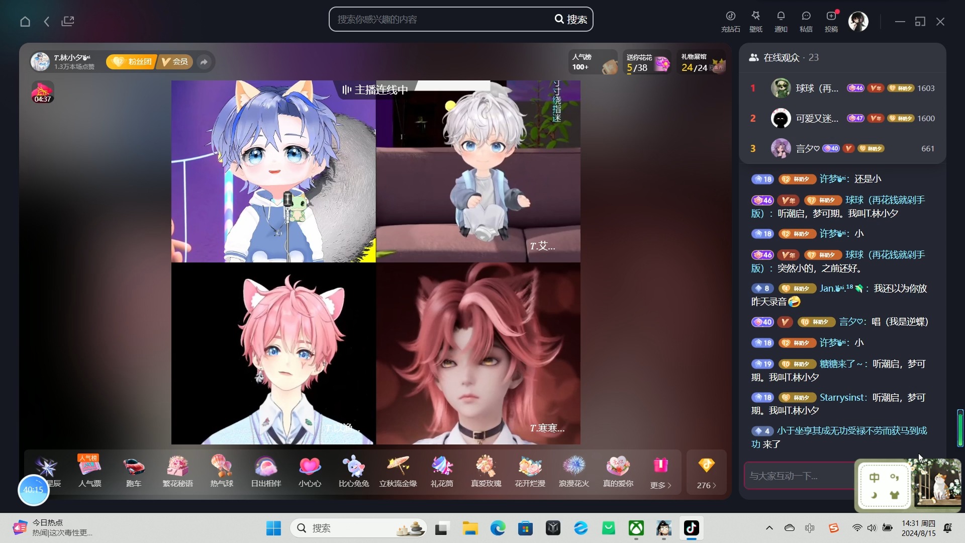
Task: Open Microsoft Edge from the taskbar
Action: (x=498, y=528)
